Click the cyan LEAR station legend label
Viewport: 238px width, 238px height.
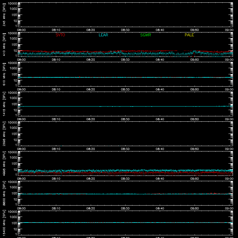(103, 35)
